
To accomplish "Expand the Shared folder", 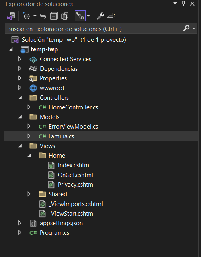I will [x=29, y=194].
